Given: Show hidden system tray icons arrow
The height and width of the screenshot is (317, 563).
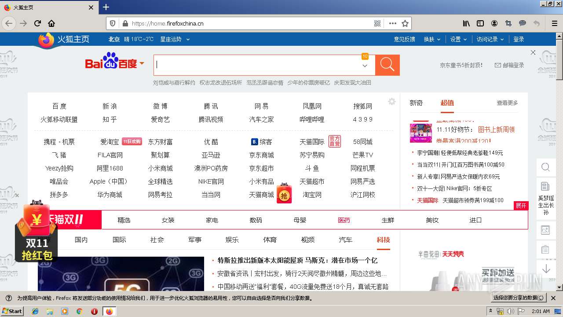Looking at the screenshot, I should pyautogui.click(x=490, y=311).
